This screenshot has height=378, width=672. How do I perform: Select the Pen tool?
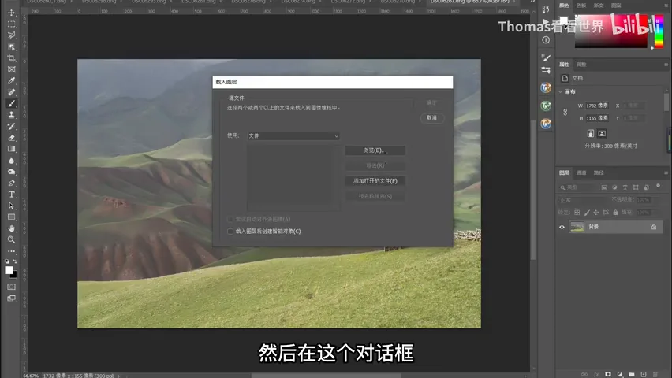tap(12, 183)
